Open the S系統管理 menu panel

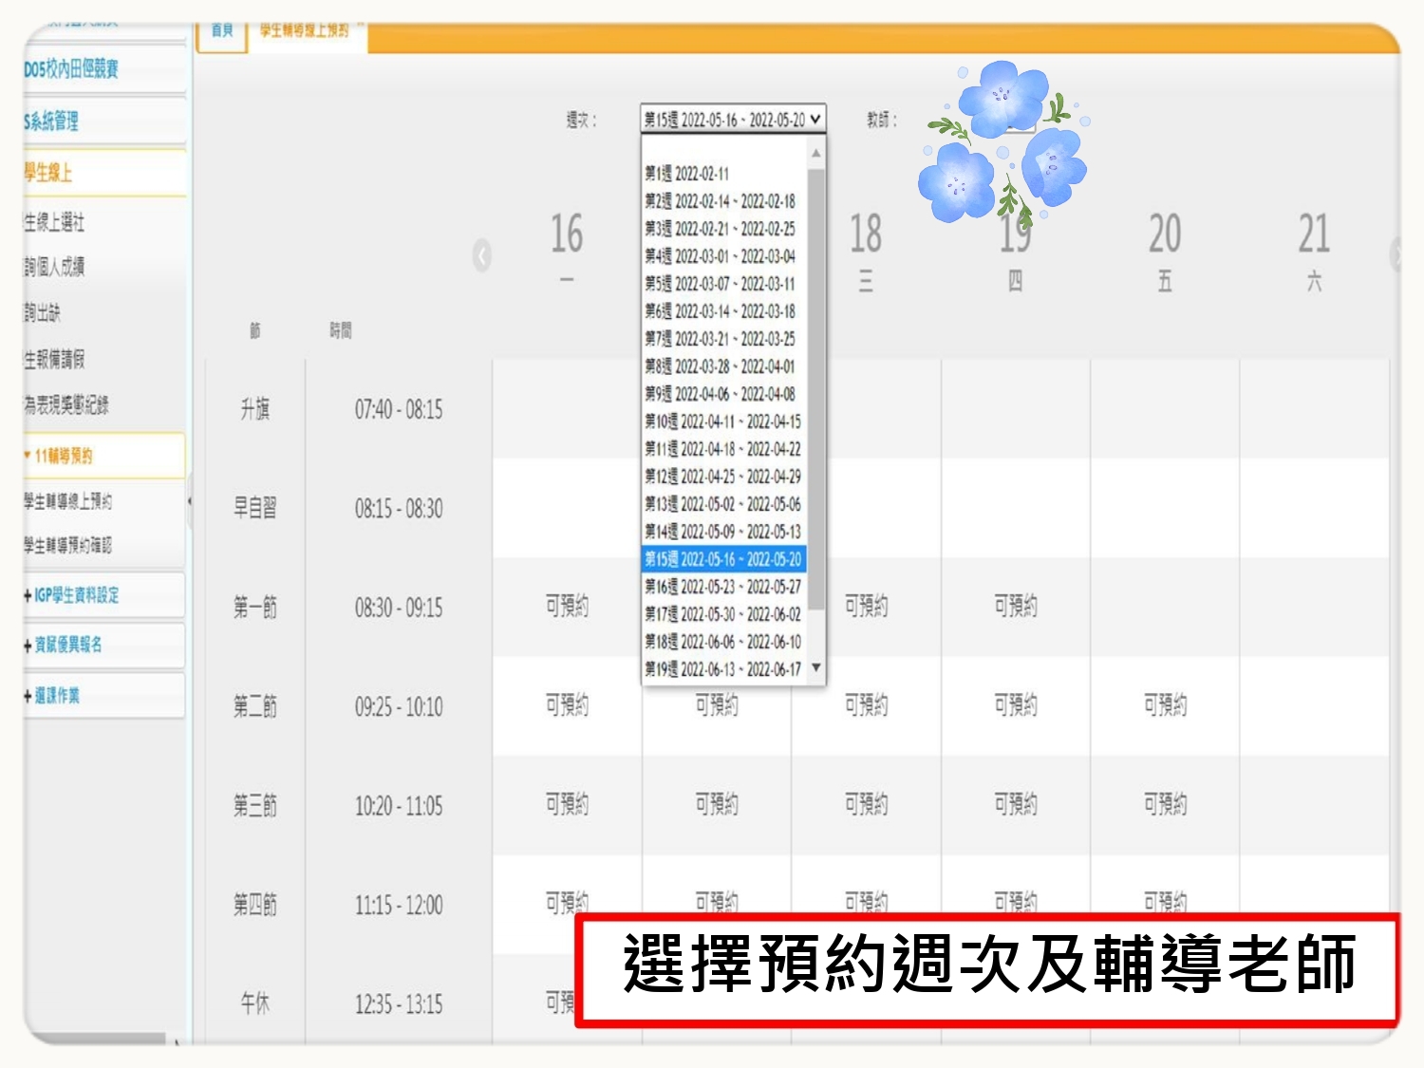[52, 122]
